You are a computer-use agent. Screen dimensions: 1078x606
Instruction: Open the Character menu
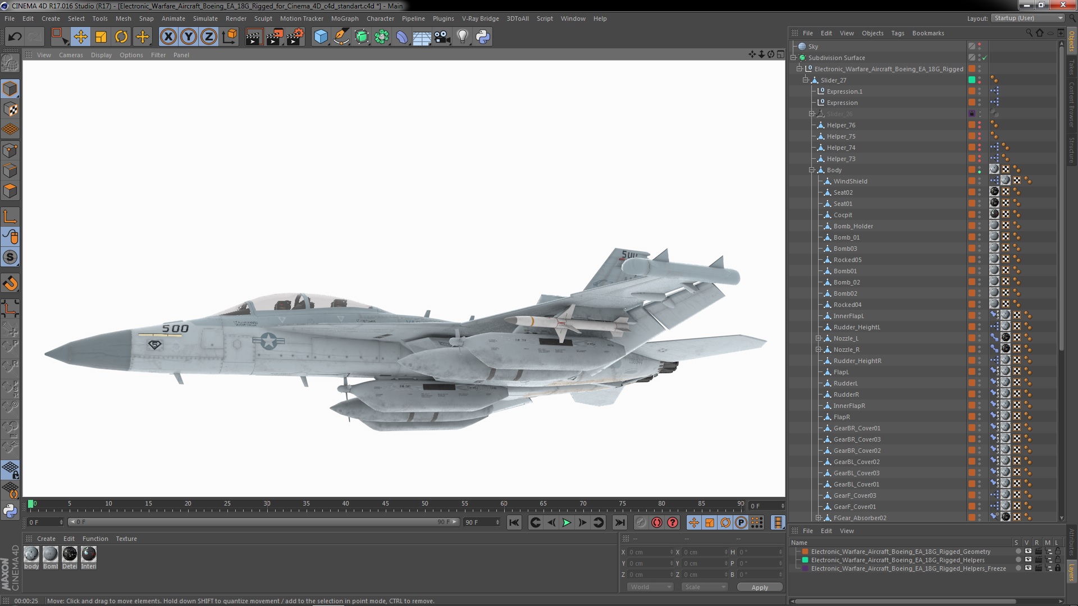pyautogui.click(x=380, y=19)
